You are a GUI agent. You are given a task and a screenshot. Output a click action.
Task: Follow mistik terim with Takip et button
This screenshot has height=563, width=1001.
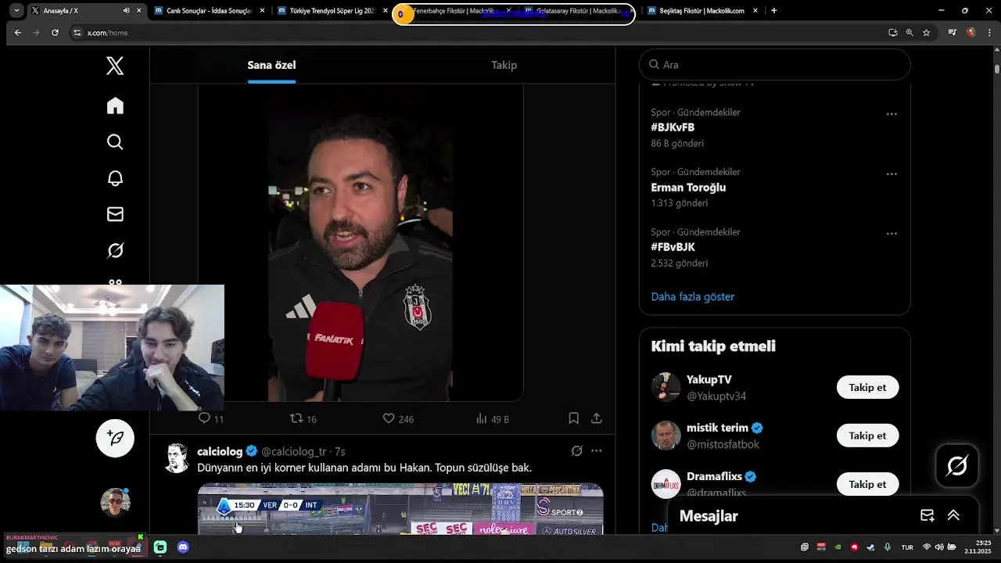(x=867, y=436)
